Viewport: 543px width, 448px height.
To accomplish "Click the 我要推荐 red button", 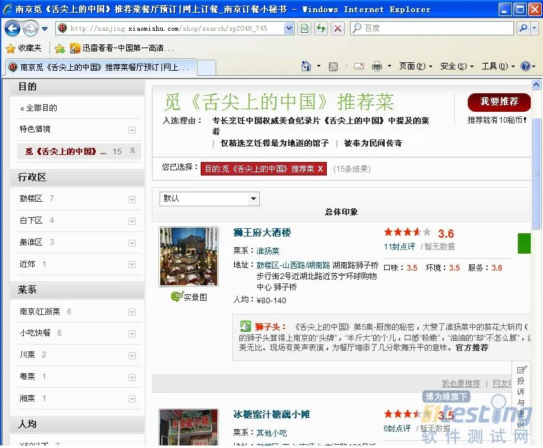I will click(499, 102).
